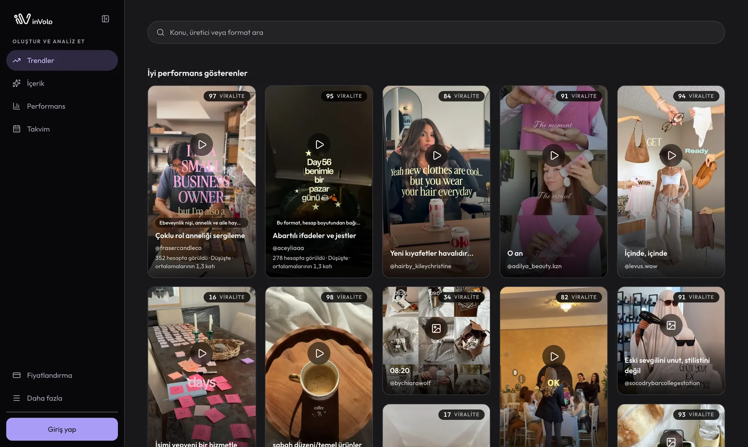Open creator @hairby_kileychristine

click(421, 266)
